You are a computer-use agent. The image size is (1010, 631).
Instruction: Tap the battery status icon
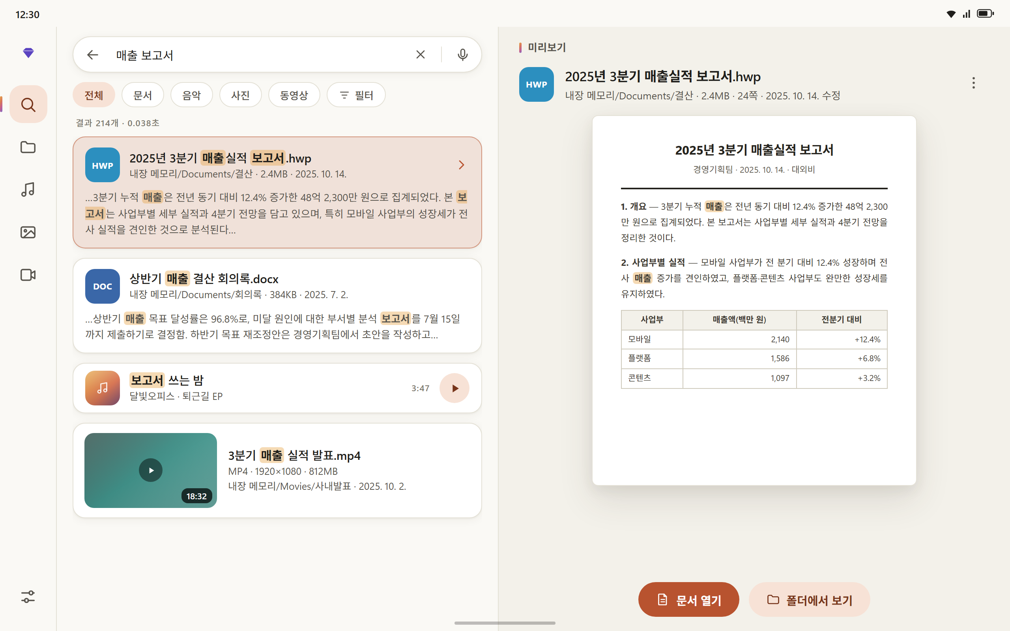pos(985,14)
